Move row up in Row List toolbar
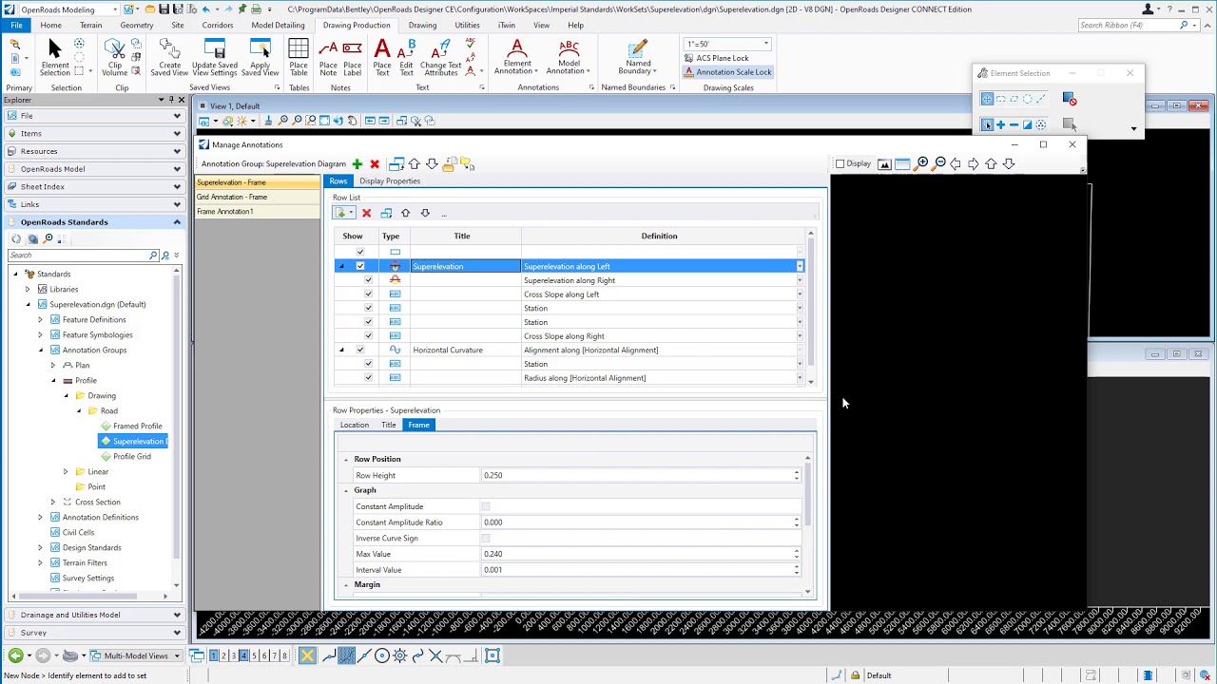Screen dimensions: 1217x684 pos(405,213)
